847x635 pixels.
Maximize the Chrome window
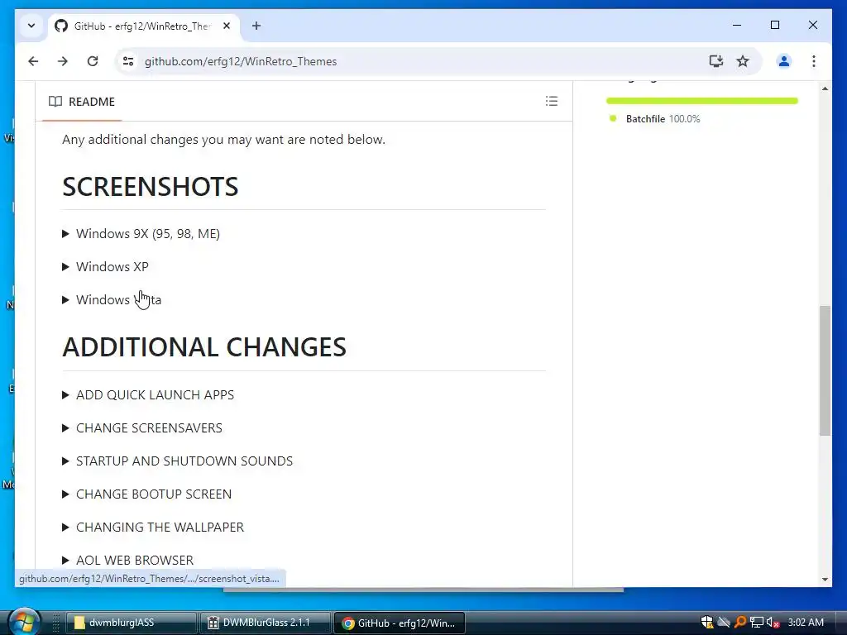click(x=774, y=25)
